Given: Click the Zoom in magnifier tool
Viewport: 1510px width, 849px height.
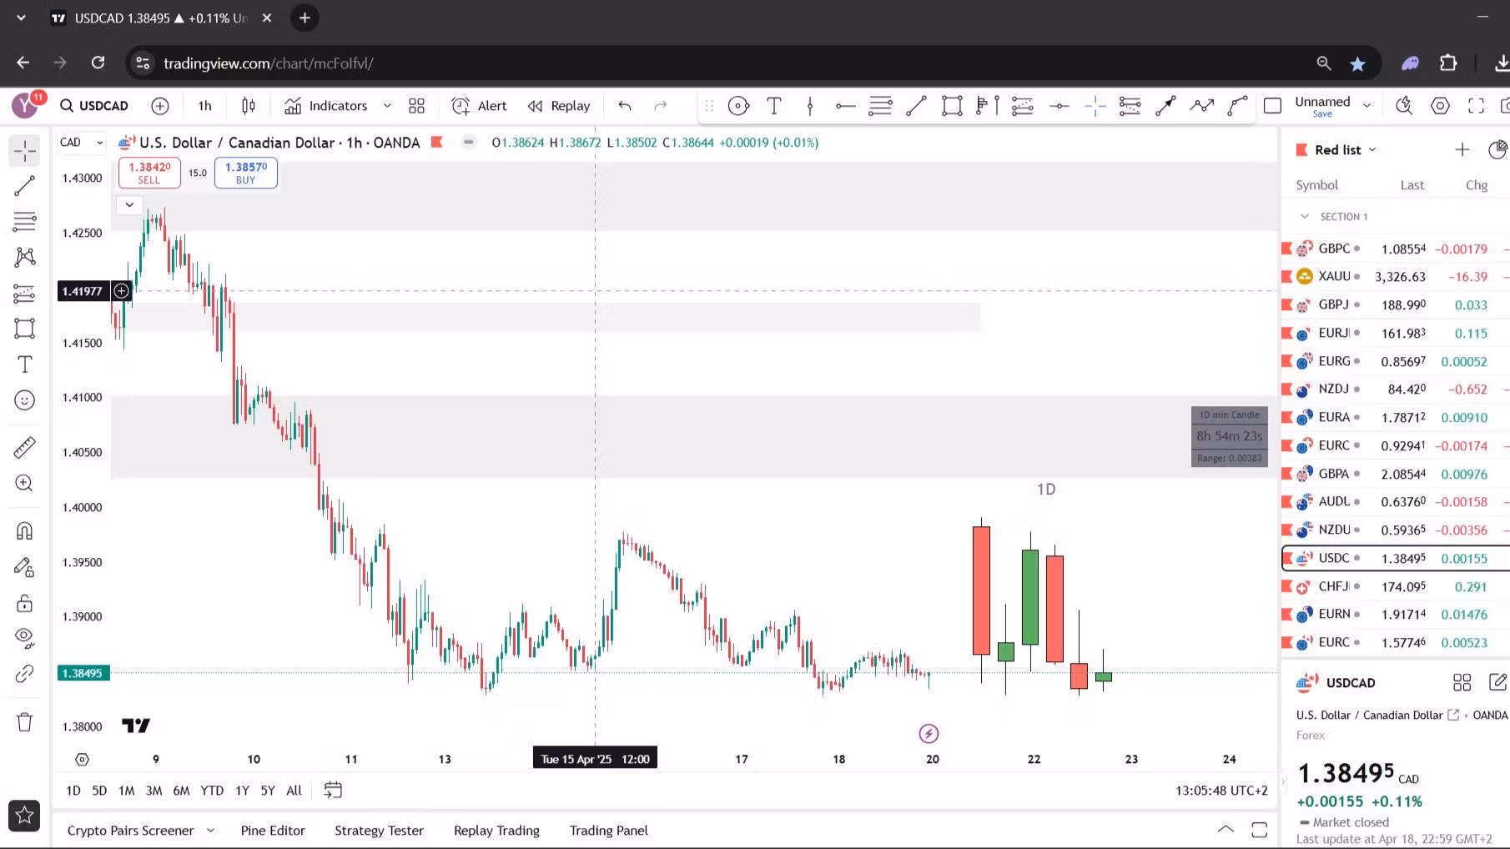Looking at the screenshot, I should pos(25,484).
